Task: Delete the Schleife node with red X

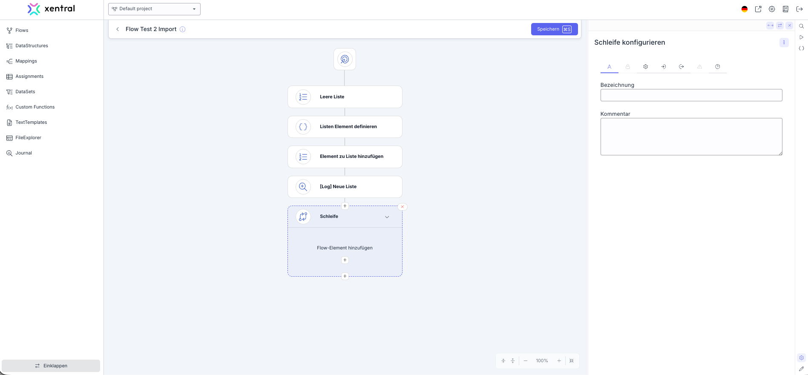Action: coord(403,207)
